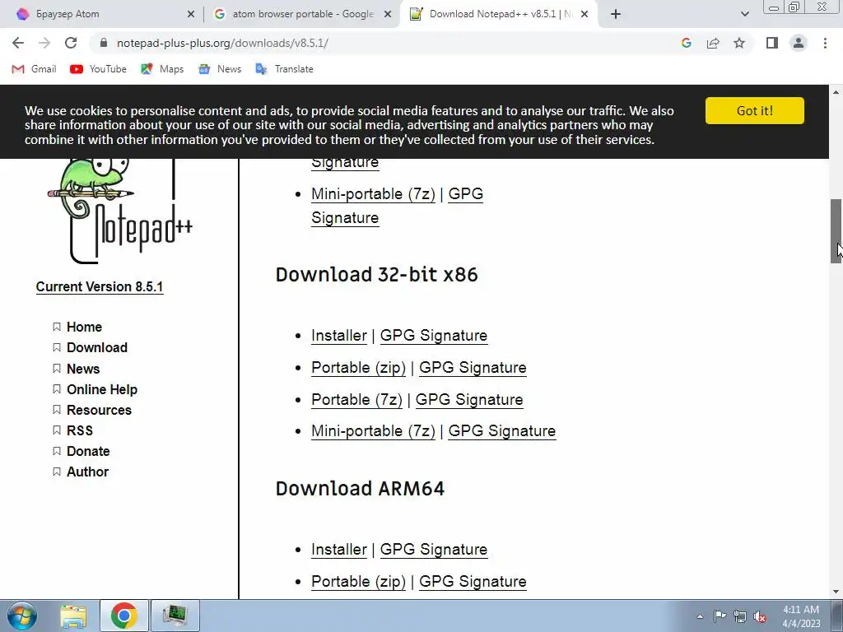Open a new tab with plus button
The height and width of the screenshot is (632, 843).
616,14
